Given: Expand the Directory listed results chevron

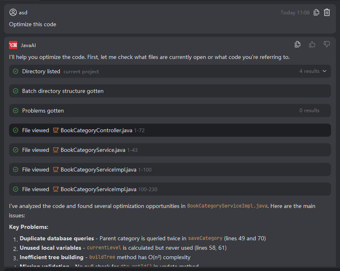Looking at the screenshot, I should 324,71.
